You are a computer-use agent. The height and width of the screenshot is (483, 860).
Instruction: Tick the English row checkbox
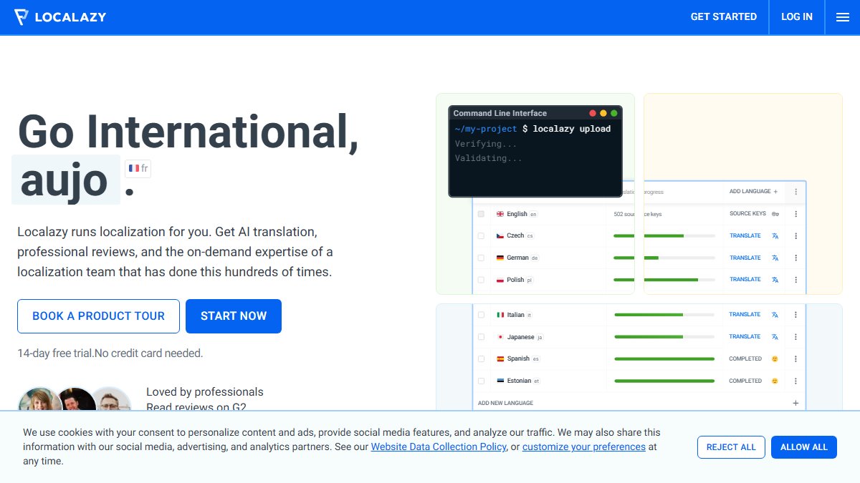coord(481,214)
